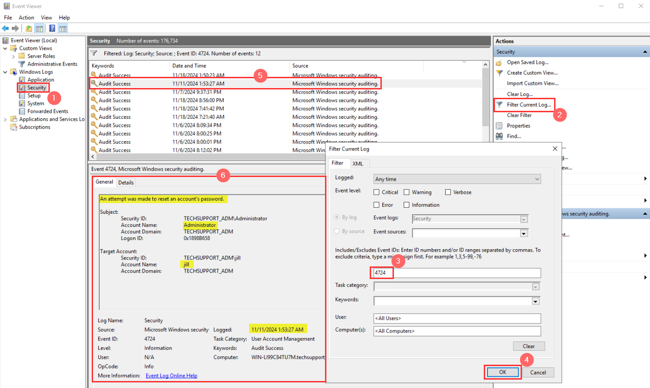Open Find from the Actions pane

(517, 136)
